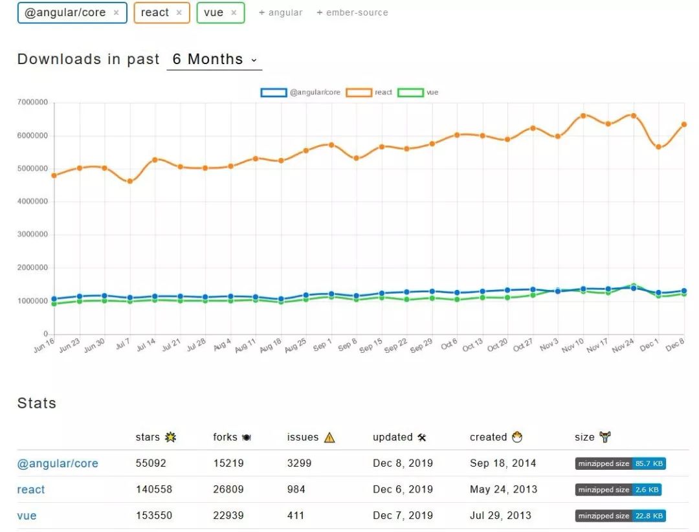The height and width of the screenshot is (532, 699).
Task: Click the issues warning triangle icon
Action: (x=329, y=438)
